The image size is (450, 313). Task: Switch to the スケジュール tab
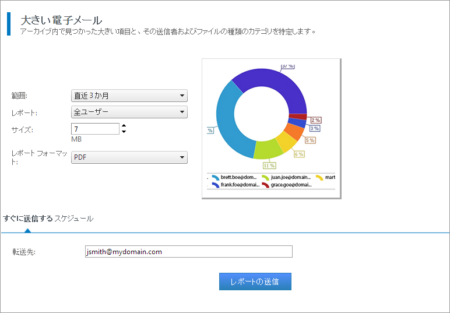point(73,219)
